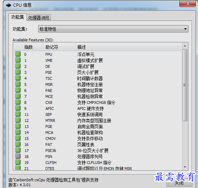The width and height of the screenshot is (198, 188).
Task: Click the 页属性表 description
Action: pyautogui.click(x=86, y=145)
